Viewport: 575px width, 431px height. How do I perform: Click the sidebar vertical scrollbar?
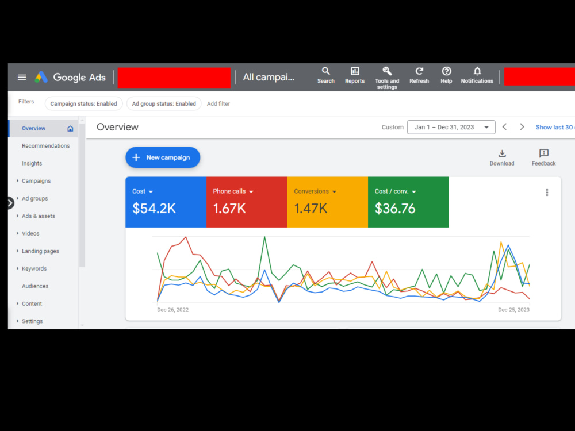tap(82, 194)
